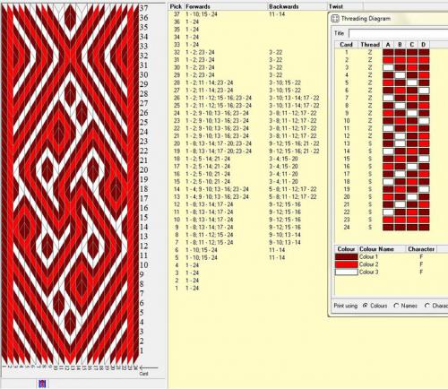The width and height of the screenshot is (448, 389).
Task: Click the white hole D cell of card 6
Action: coord(424,91)
